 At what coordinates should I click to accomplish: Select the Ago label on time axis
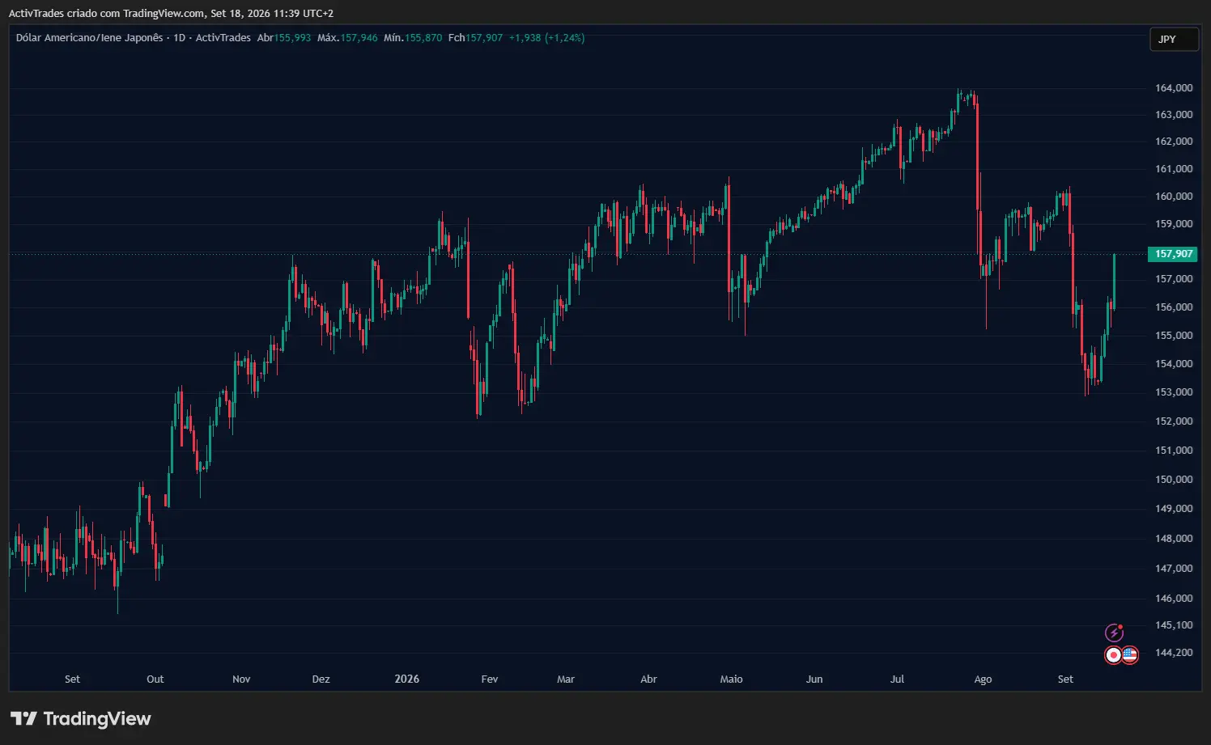[x=983, y=679]
